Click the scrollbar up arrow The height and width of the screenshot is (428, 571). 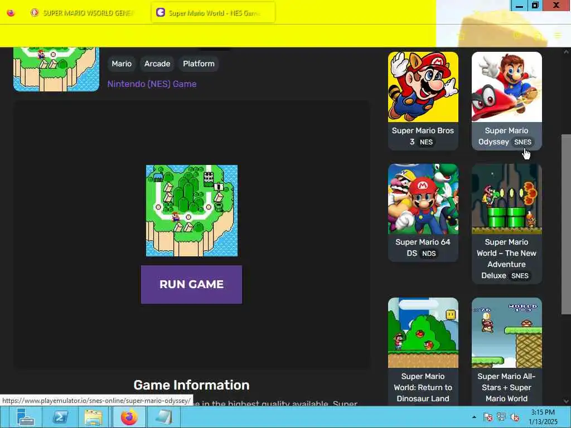pyautogui.click(x=566, y=52)
